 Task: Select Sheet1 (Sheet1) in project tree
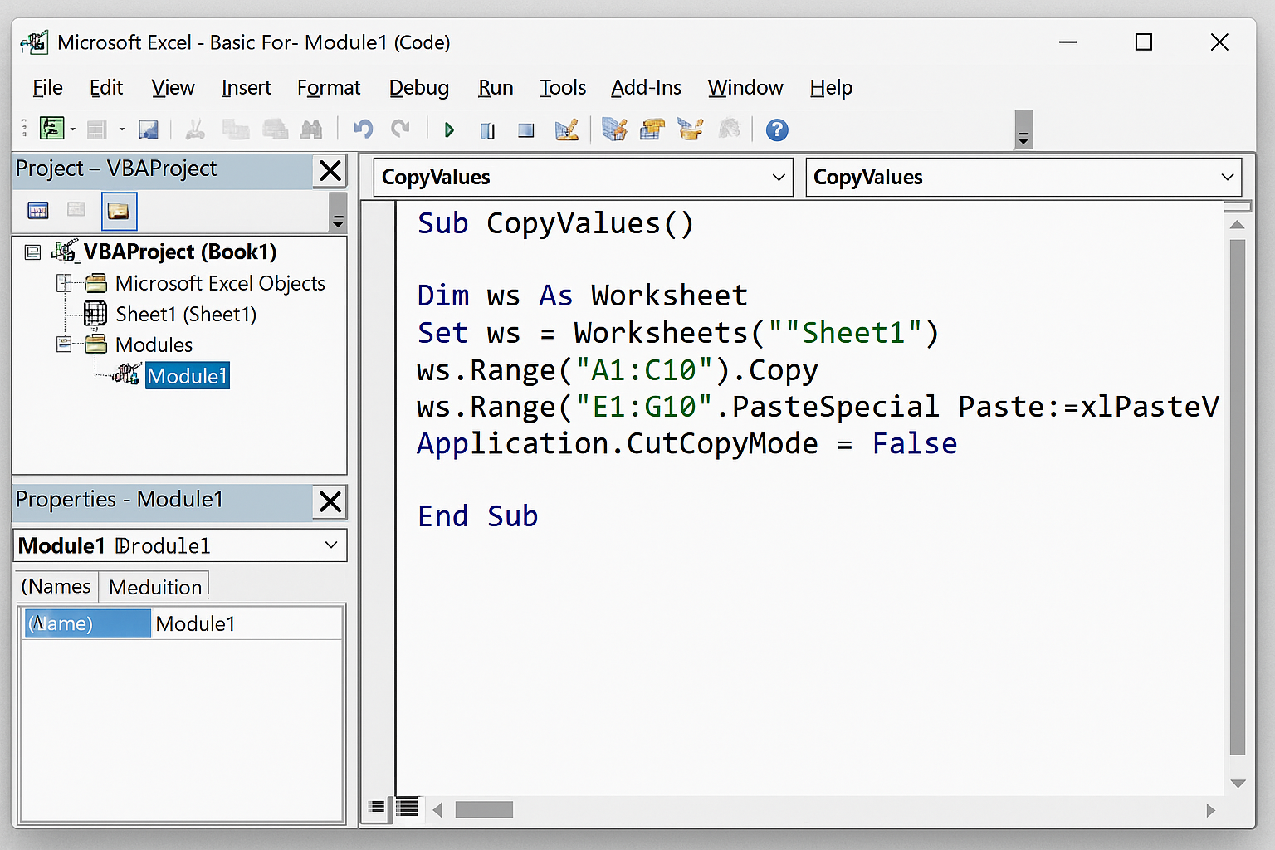coord(186,315)
